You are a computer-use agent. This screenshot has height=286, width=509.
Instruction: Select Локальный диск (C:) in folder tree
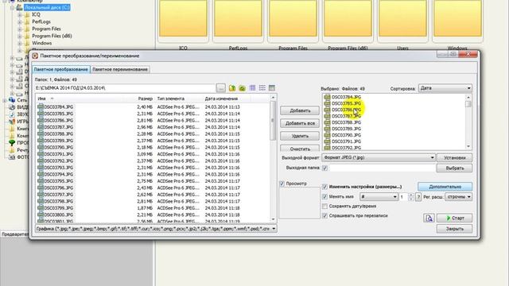coord(47,7)
